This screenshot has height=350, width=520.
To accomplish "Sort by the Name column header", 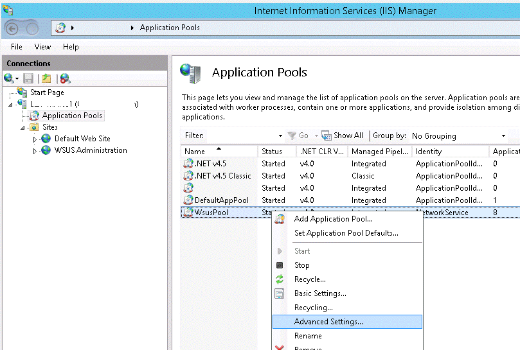I will pos(219,152).
